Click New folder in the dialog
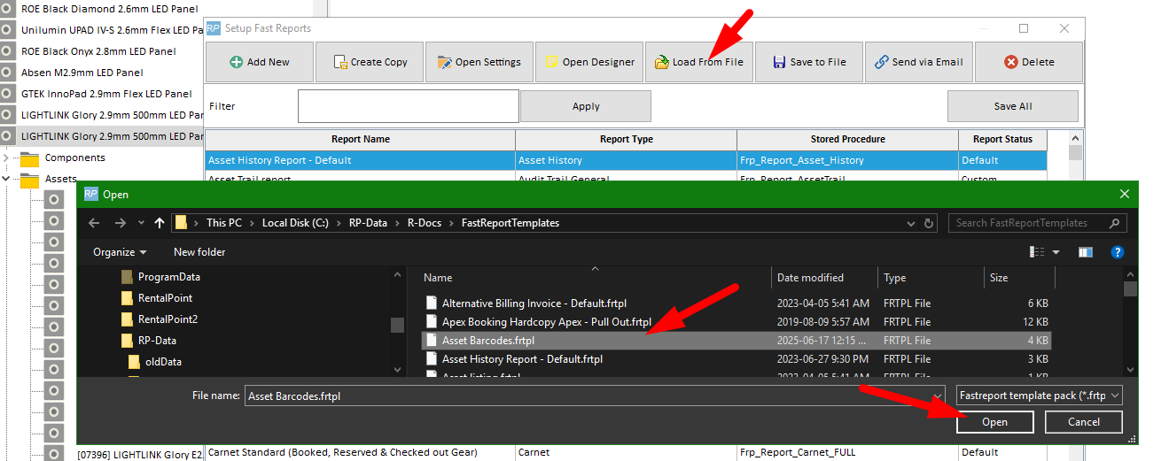 199,252
